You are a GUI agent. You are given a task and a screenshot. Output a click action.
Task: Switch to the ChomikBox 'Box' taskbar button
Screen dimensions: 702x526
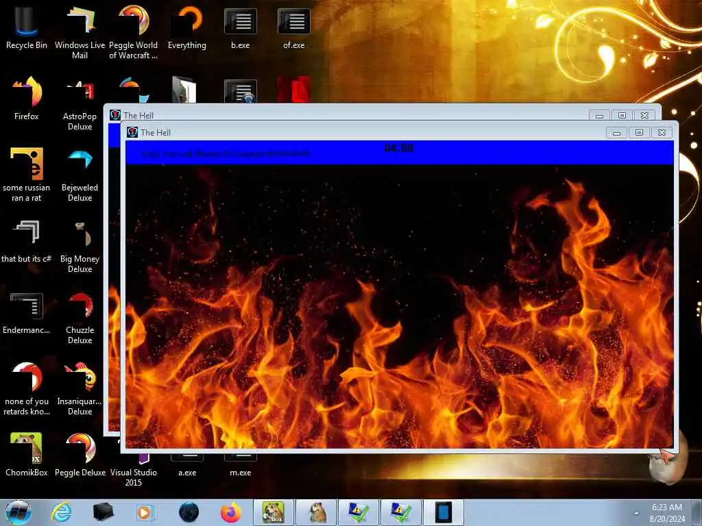(x=273, y=512)
